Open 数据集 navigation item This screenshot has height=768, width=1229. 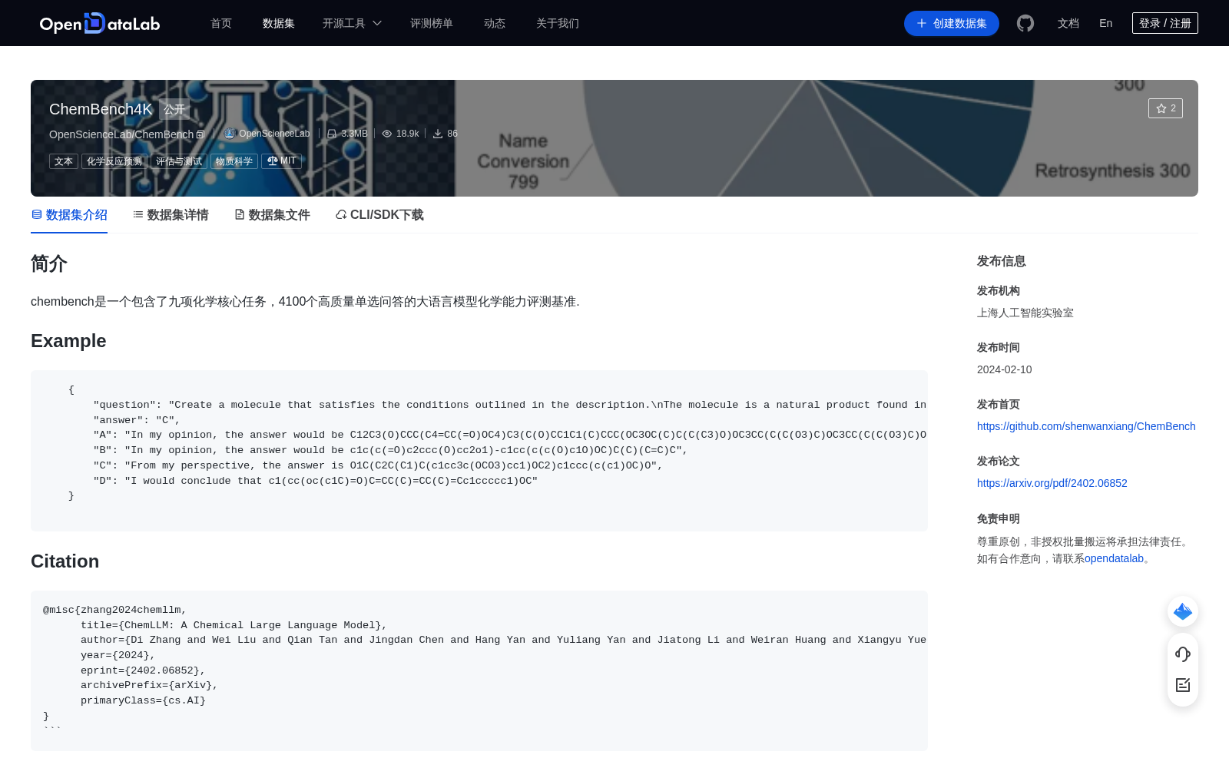coord(279,23)
